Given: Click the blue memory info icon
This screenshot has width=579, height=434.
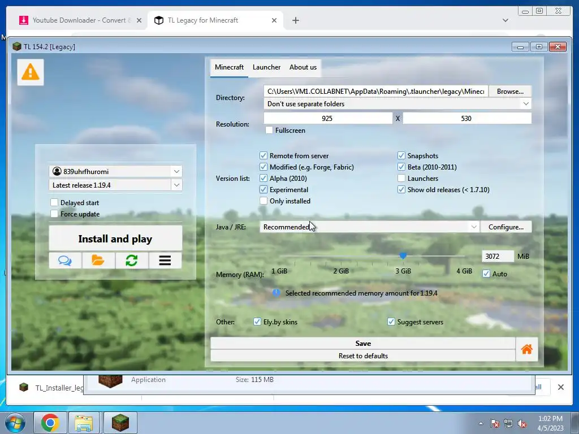Looking at the screenshot, I should 276,293.
